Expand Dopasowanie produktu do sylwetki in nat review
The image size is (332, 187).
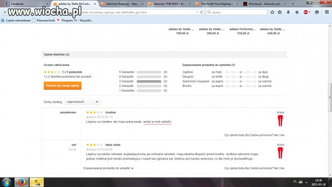108,168
